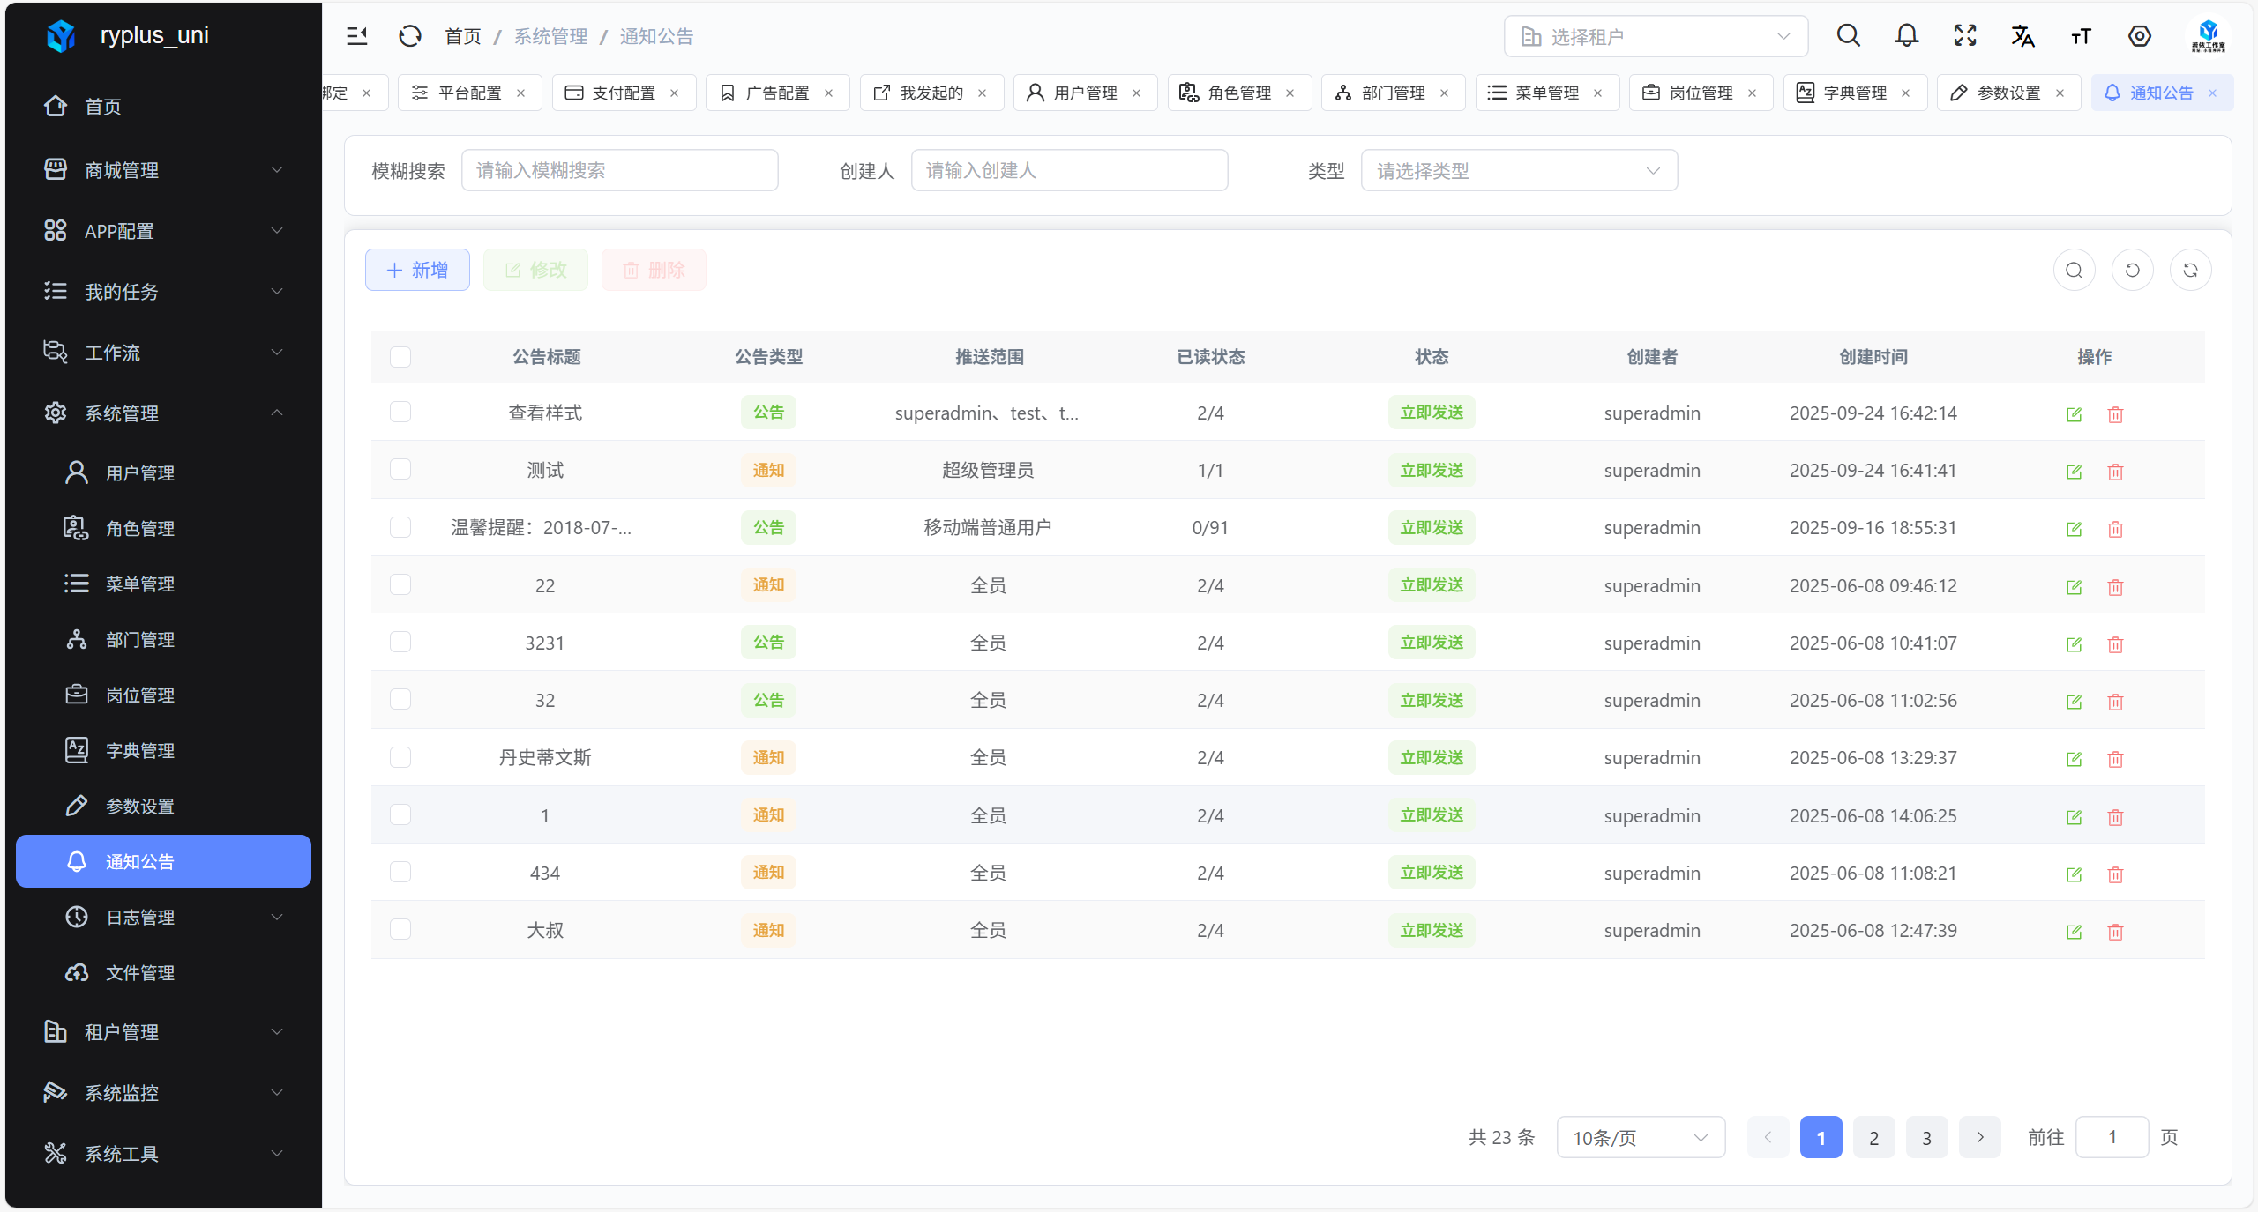This screenshot has width=2258, height=1212.
Task: Click delete icon for 查看样式 row
Action: pyautogui.click(x=2115, y=414)
